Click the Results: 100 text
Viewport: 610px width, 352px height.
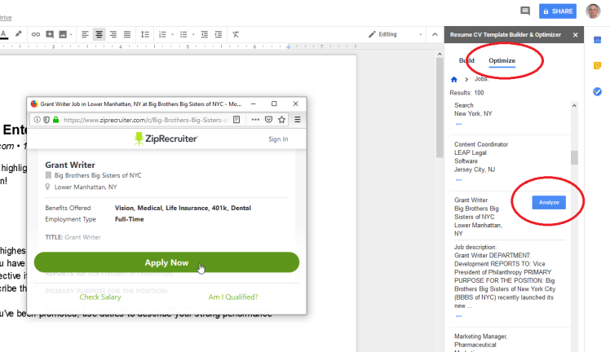[x=466, y=93]
